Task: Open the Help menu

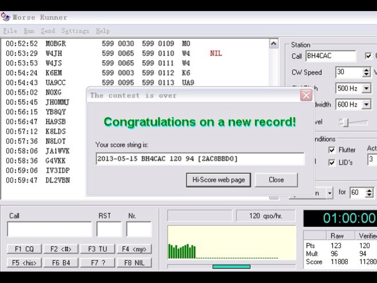Action: click(103, 31)
